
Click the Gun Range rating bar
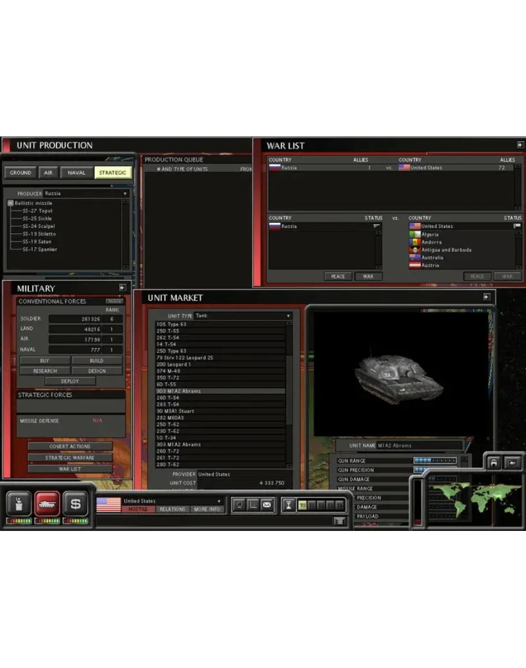(x=435, y=461)
